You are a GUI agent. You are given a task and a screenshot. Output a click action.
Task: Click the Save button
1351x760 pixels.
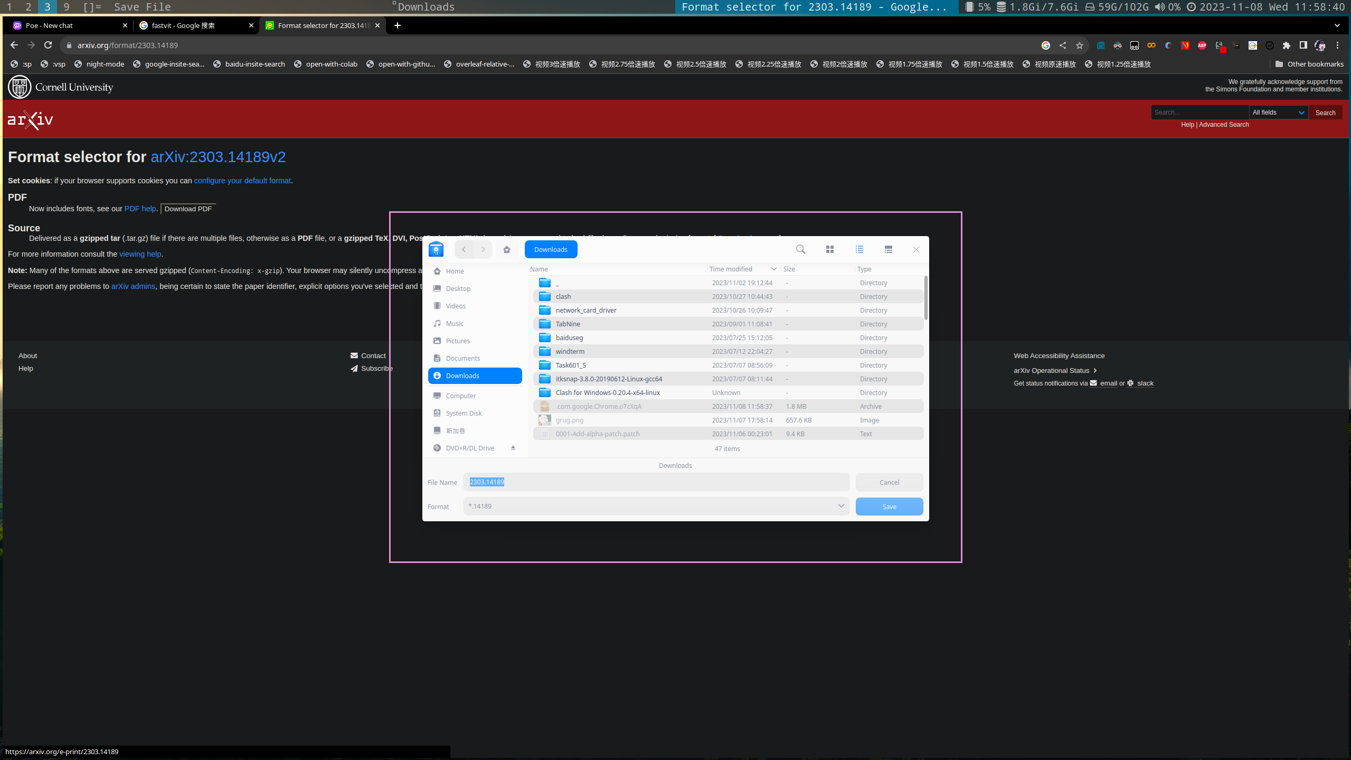point(889,506)
